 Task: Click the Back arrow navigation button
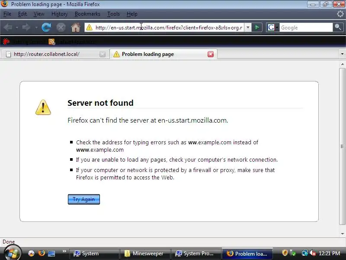8,27
